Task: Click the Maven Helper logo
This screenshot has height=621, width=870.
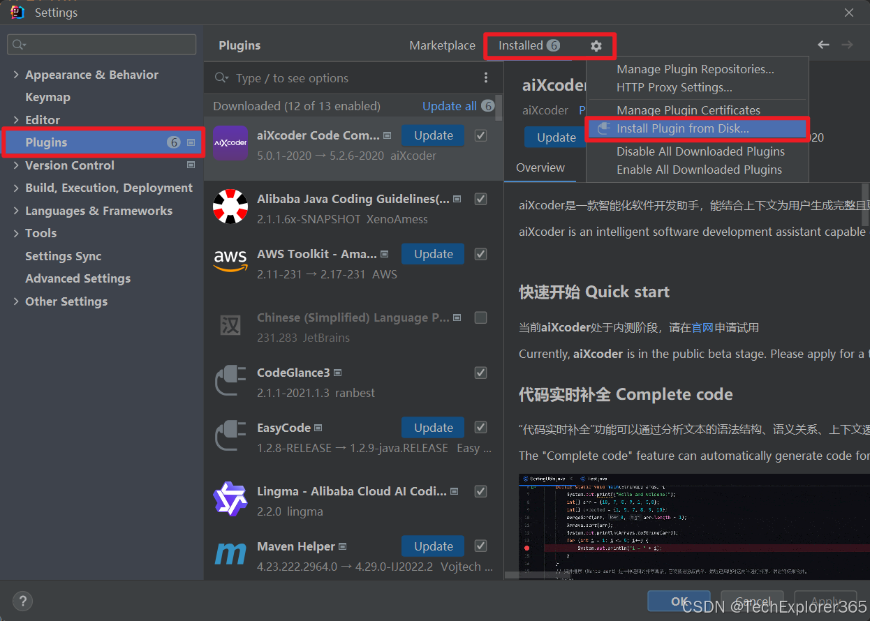Action: point(230,554)
